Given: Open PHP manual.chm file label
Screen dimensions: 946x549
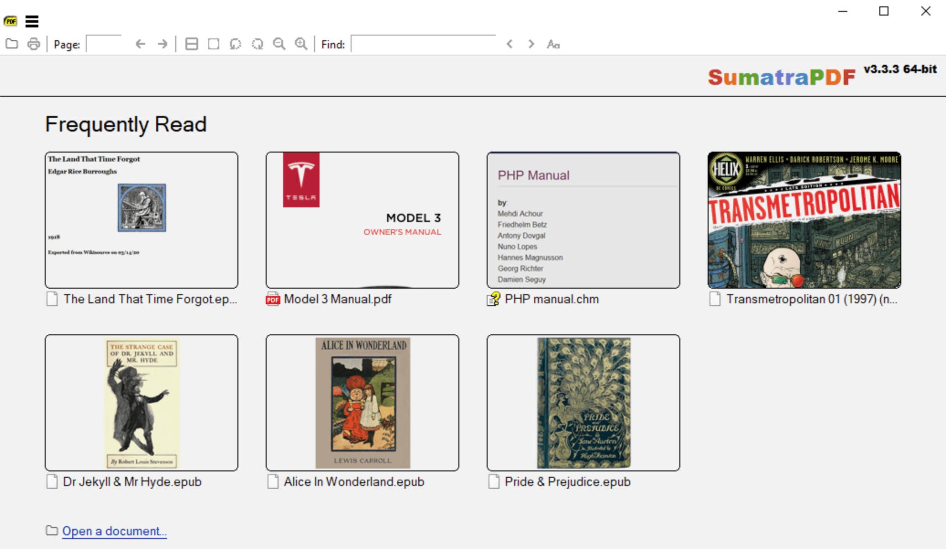Looking at the screenshot, I should (551, 299).
